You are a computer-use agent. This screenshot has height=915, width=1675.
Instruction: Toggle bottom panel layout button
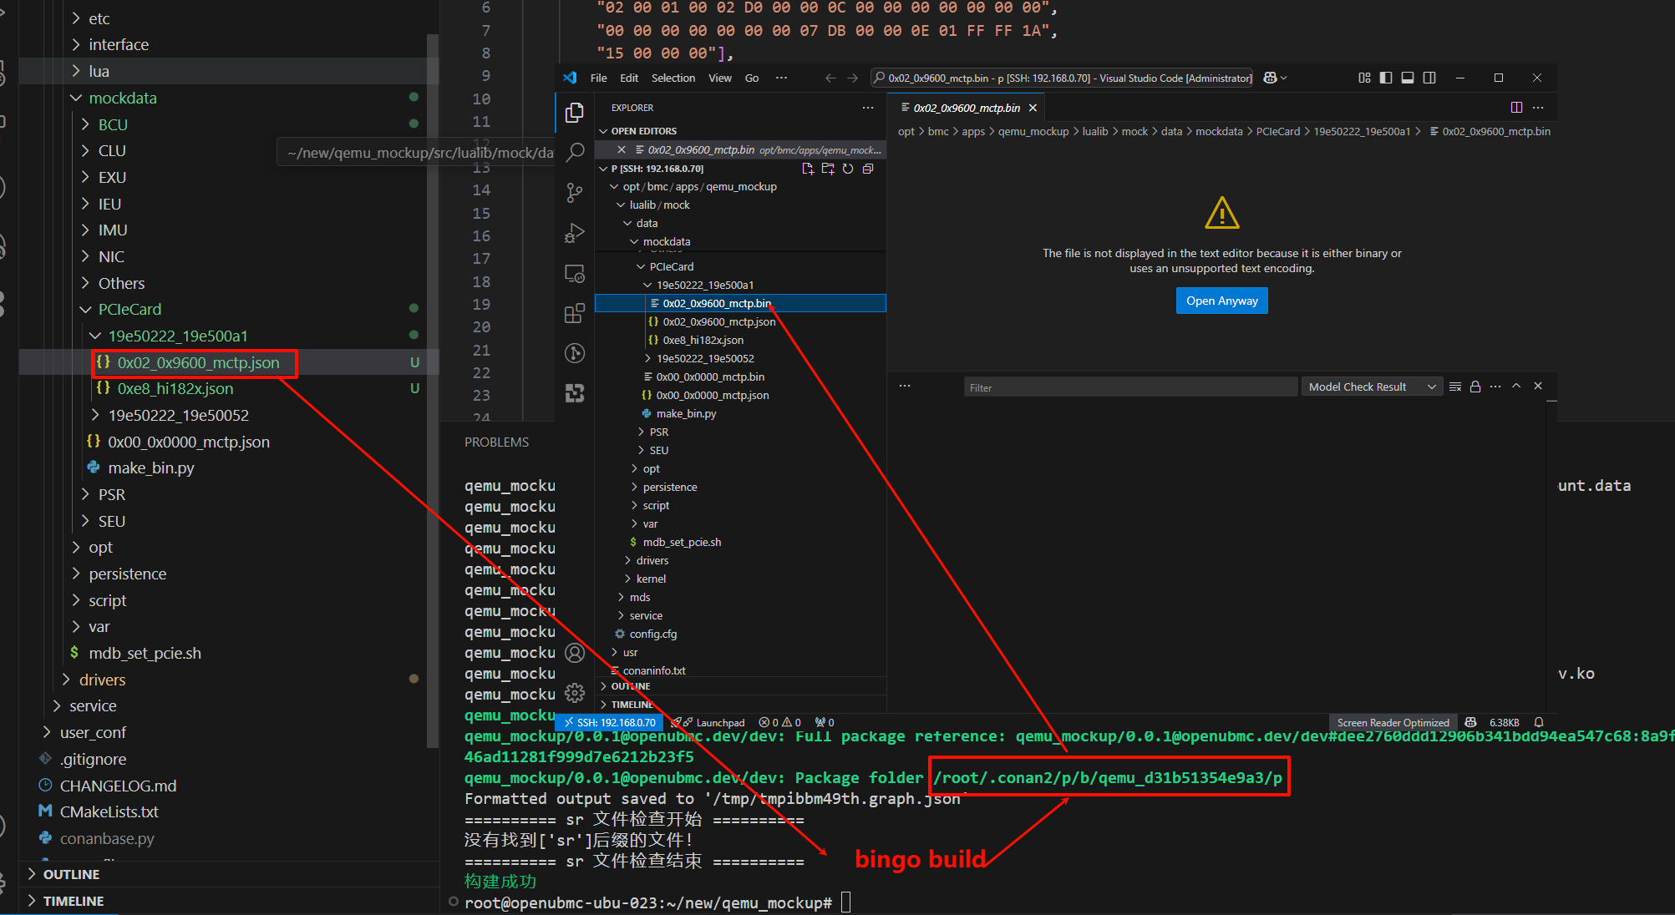(x=1408, y=78)
